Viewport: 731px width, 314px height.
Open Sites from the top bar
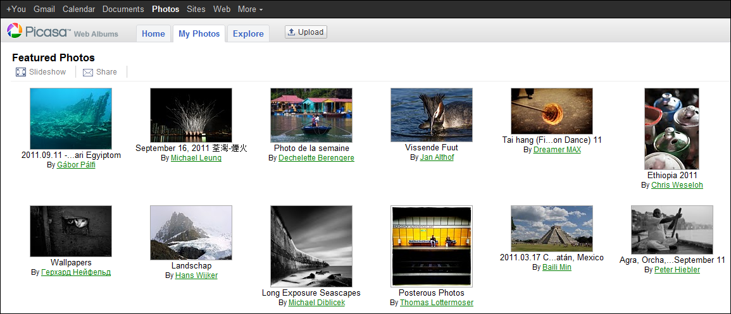coord(196,9)
